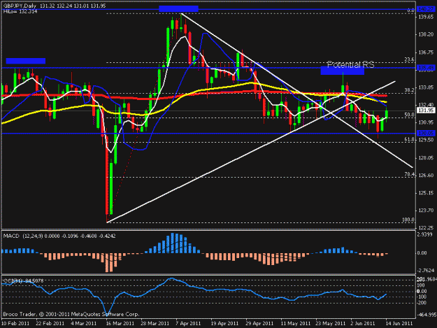The image size is (437, 328).
Task: Click the 122.25 price axis label
Action: (x=426, y=228)
